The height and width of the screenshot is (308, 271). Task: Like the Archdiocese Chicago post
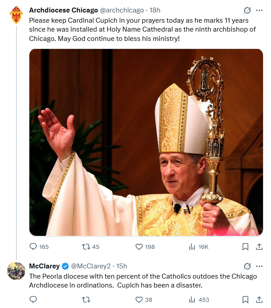coord(138,247)
